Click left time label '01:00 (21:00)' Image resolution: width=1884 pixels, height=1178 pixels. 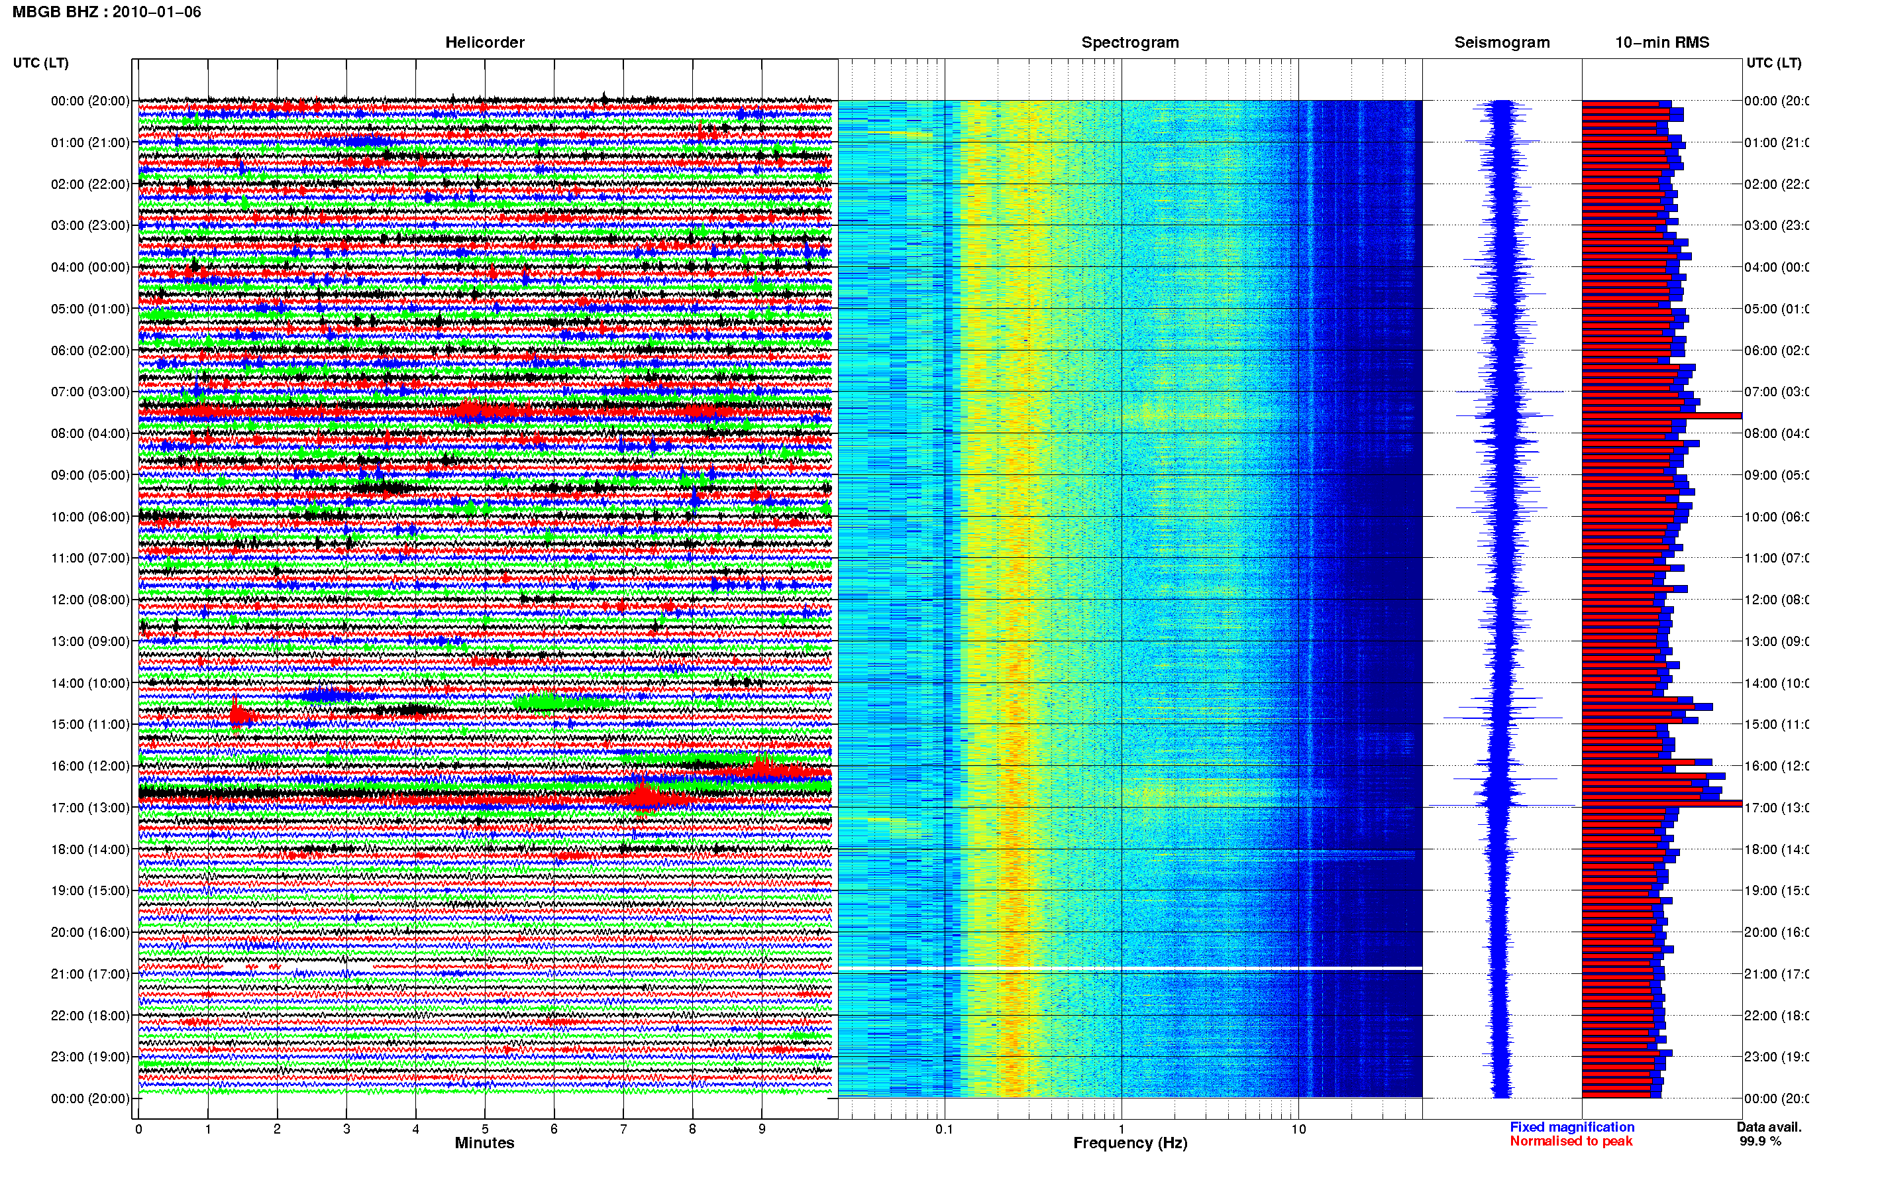pyautogui.click(x=90, y=142)
